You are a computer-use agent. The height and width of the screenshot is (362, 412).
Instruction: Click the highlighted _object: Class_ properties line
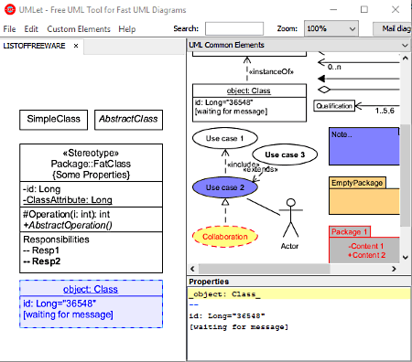pos(299,294)
